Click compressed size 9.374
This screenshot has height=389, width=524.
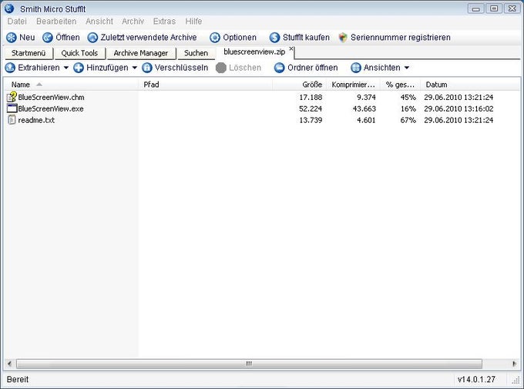(x=366, y=98)
